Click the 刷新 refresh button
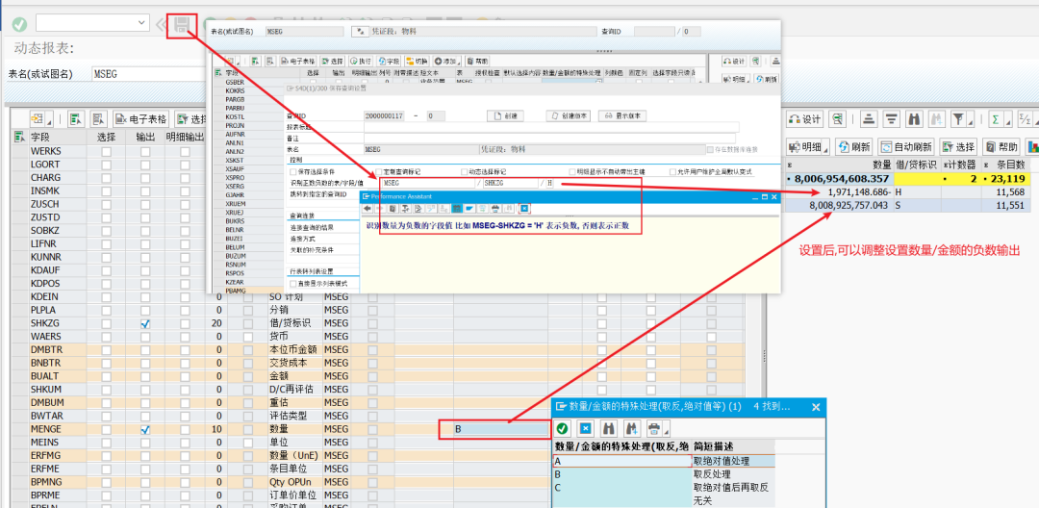This screenshot has width=1039, height=508. pyautogui.click(x=855, y=146)
